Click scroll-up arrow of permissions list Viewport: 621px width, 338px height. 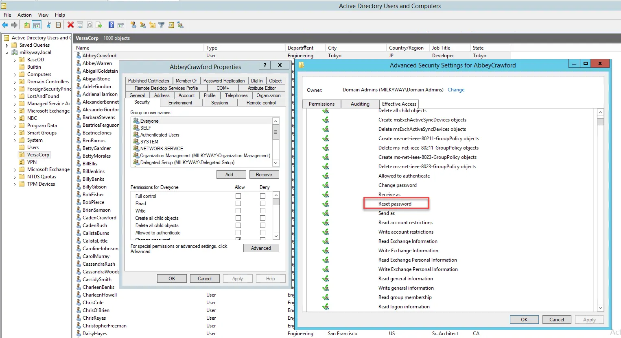coord(276,195)
